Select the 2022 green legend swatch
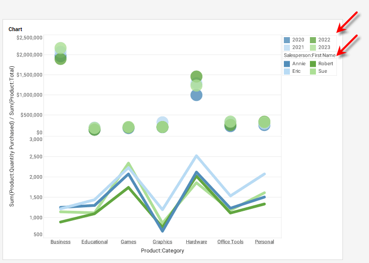369x263 pixels. tap(313, 40)
